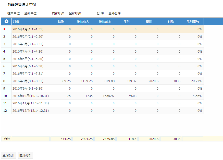The height and width of the screenshot is (160, 223).
Task: Click the 全部仓库 value beside 仓库
Action: coord(115,13)
